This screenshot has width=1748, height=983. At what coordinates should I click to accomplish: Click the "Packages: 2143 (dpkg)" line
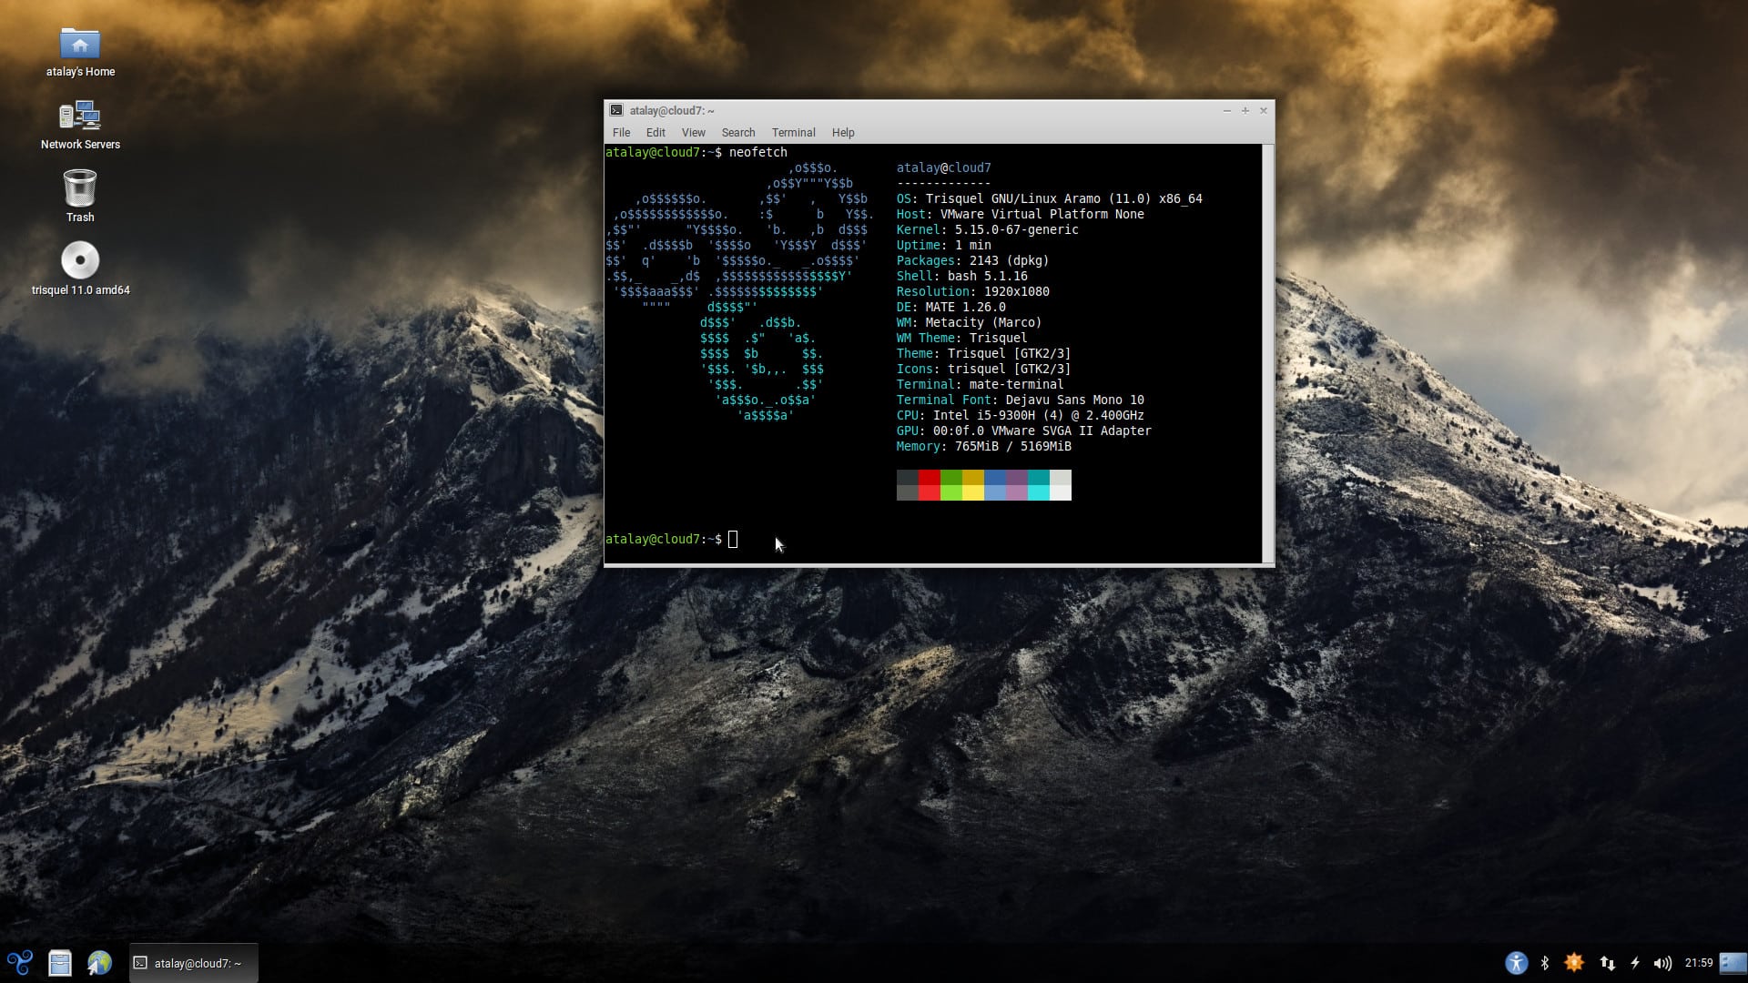coord(972,260)
